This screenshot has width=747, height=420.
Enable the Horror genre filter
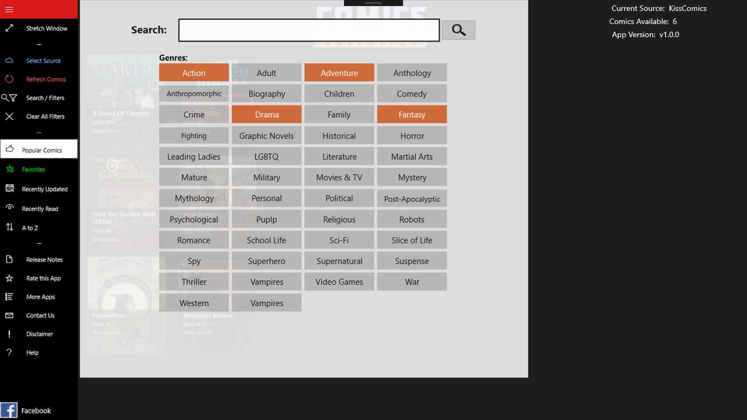click(412, 135)
